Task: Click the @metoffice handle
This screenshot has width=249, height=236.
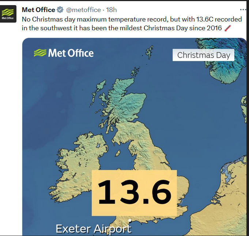Action: click(83, 10)
